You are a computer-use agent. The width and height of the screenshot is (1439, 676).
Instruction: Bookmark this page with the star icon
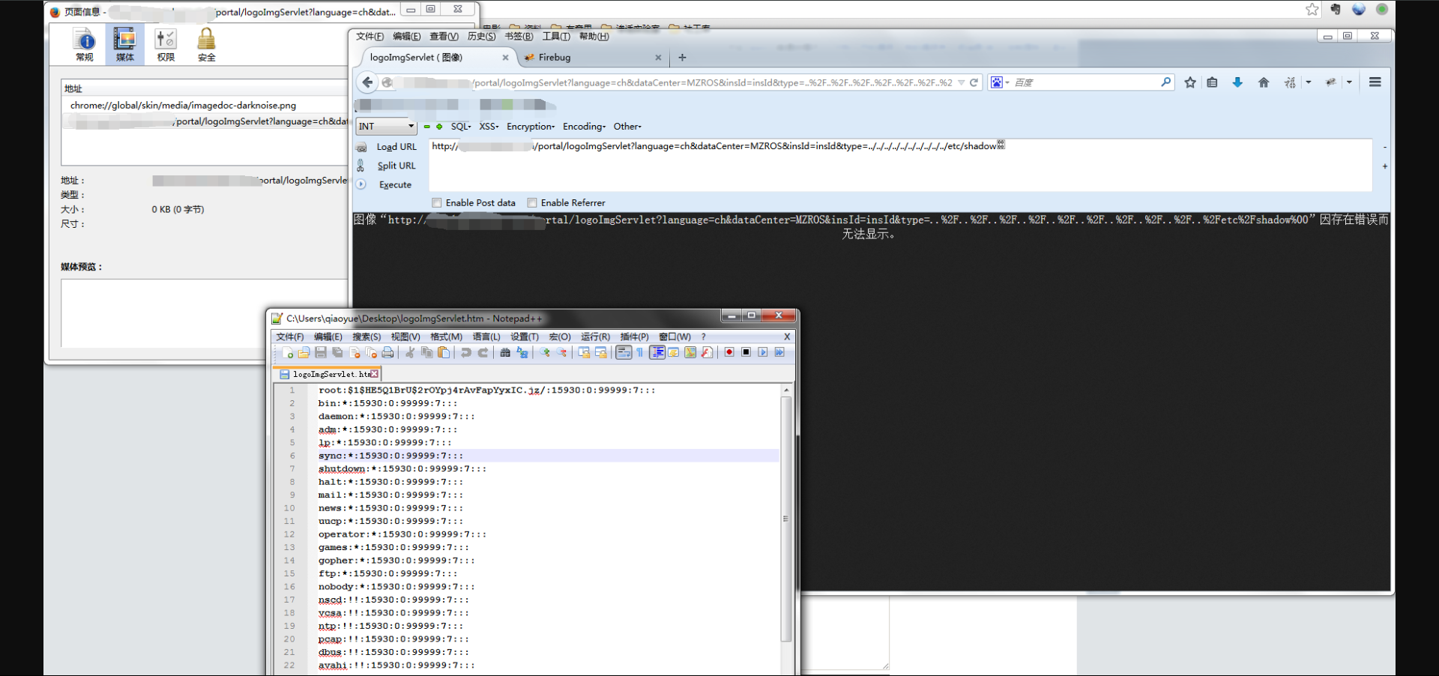click(x=1190, y=82)
